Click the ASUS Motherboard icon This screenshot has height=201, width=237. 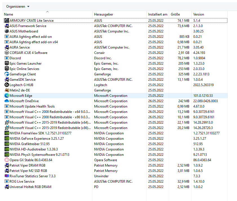click(x=7, y=31)
